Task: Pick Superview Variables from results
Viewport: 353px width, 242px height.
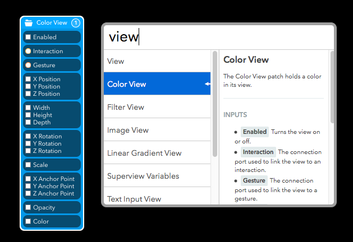Action: (157, 176)
